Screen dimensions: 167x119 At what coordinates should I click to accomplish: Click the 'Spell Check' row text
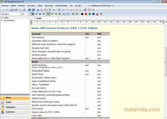click(x=38, y=74)
